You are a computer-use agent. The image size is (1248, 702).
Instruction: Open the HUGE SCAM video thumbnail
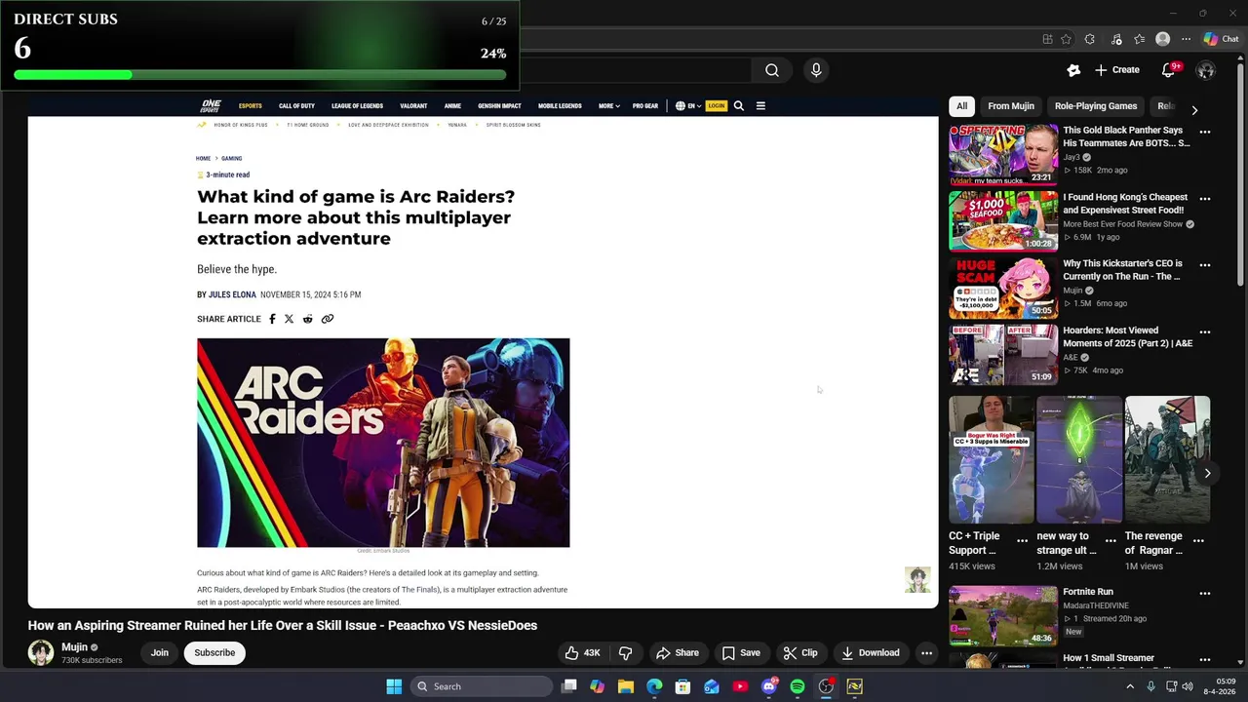(x=1003, y=288)
